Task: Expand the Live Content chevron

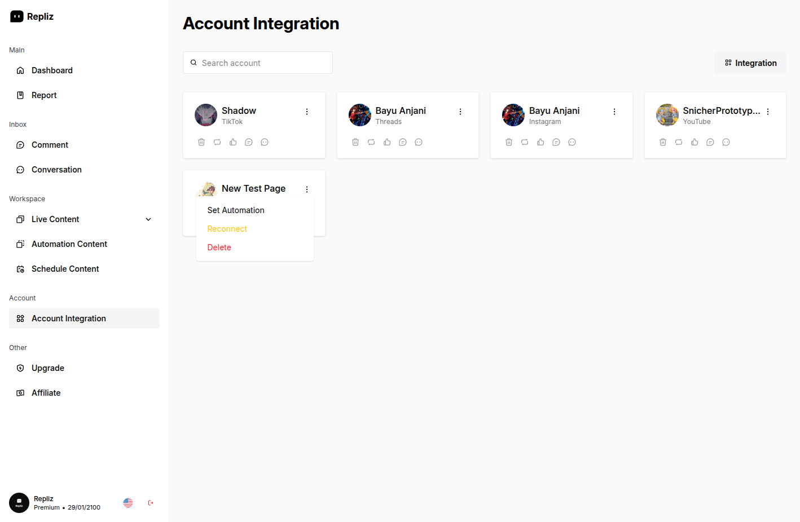Action: point(148,219)
